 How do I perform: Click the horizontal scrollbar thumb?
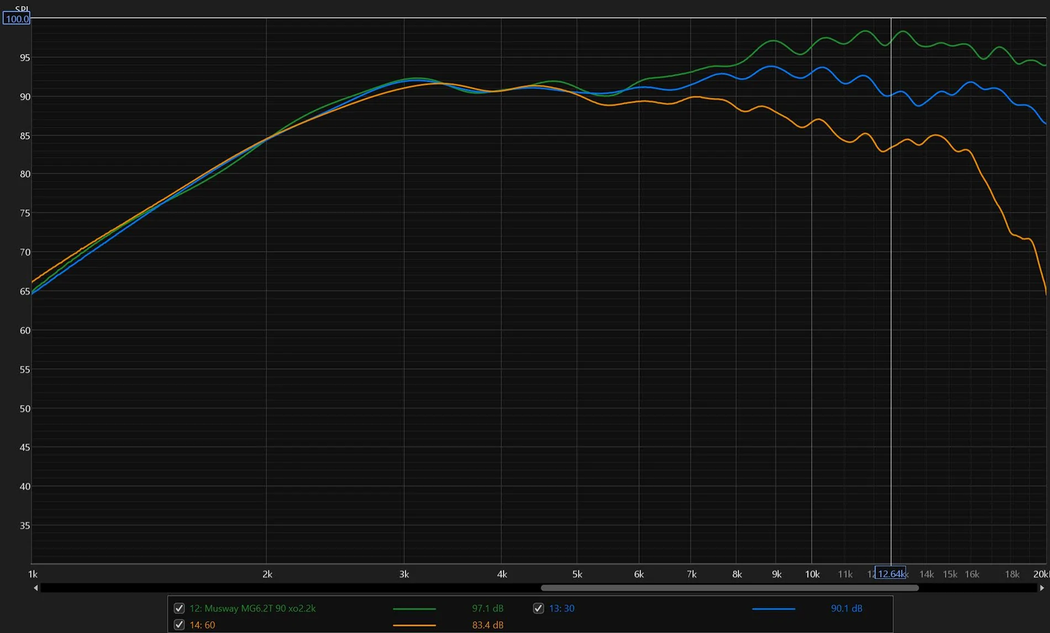[729, 588]
